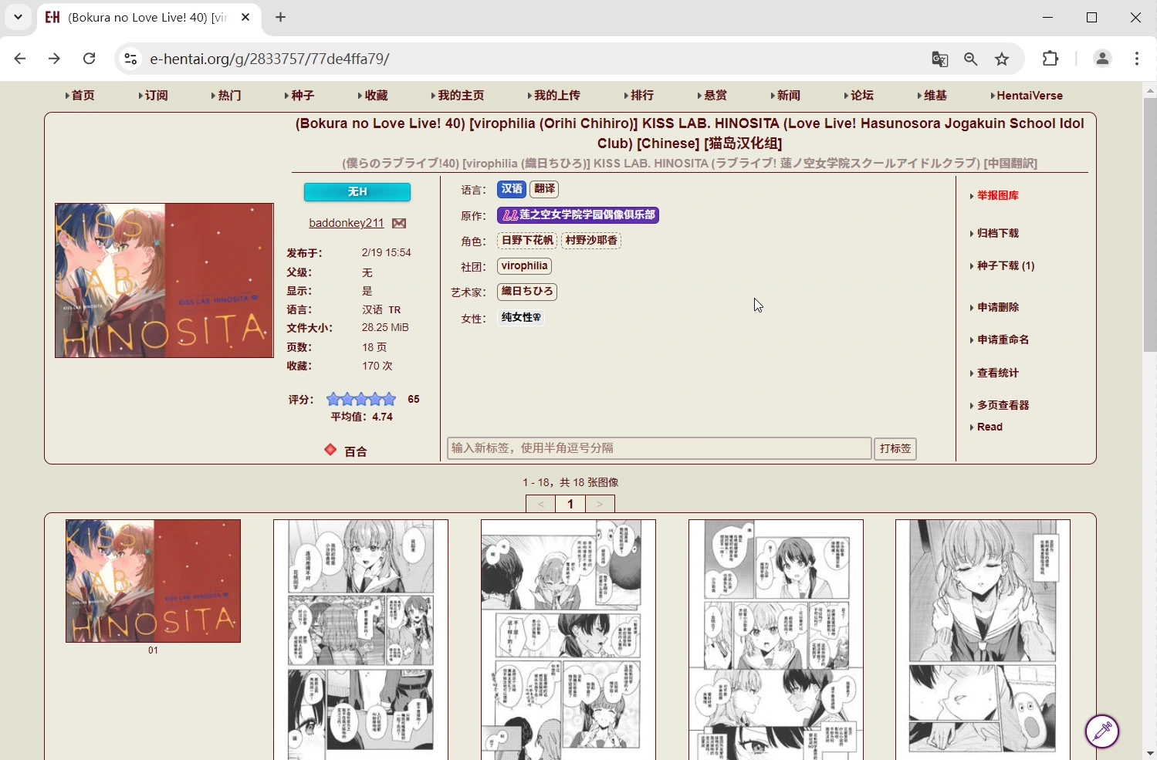Open the 论坛 forum navigation item
Viewport: 1157px width, 760px height.
point(861,95)
